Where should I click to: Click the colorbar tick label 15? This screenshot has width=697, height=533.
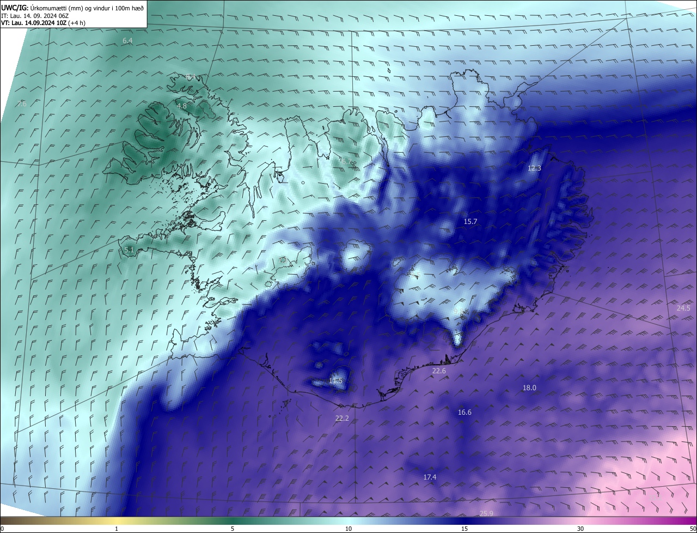(x=464, y=529)
